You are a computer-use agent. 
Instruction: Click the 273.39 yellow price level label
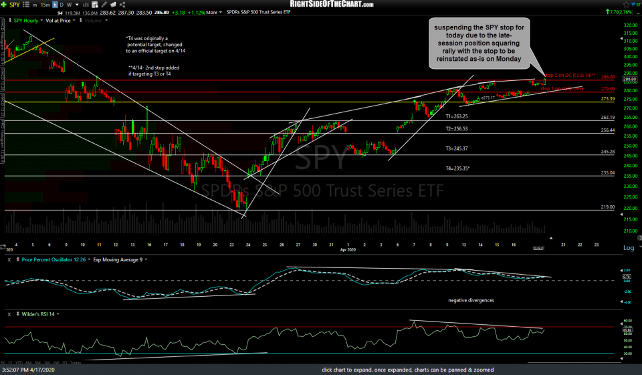(607, 99)
